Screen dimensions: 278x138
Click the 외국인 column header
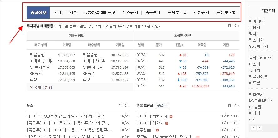tap(202, 45)
